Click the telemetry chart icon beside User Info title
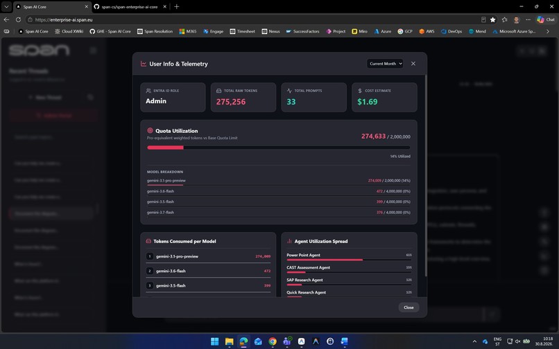Image resolution: width=559 pixels, height=349 pixels. [144, 64]
